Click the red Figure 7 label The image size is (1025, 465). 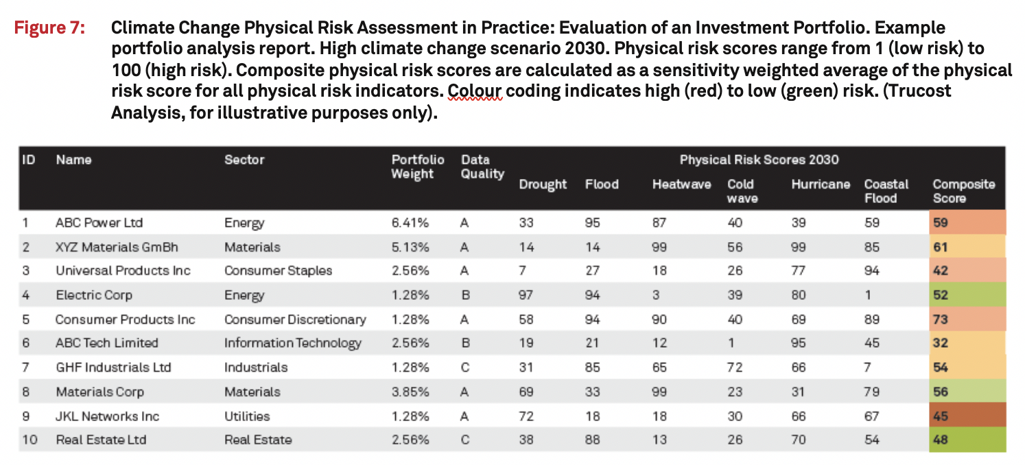[50, 29]
